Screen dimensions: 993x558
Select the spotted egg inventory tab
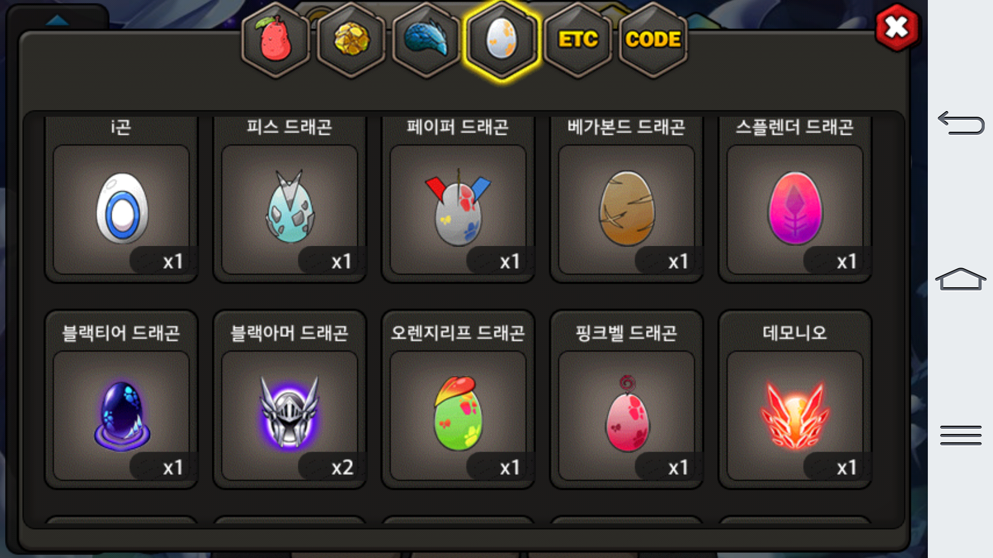(501, 40)
